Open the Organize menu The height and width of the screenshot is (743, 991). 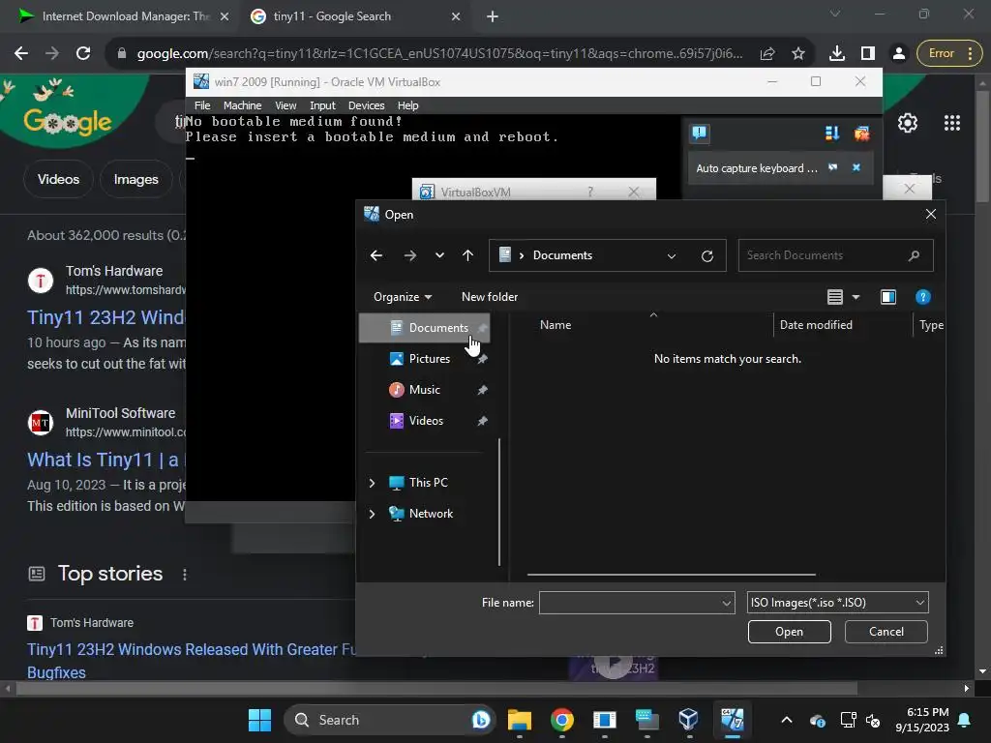point(402,297)
